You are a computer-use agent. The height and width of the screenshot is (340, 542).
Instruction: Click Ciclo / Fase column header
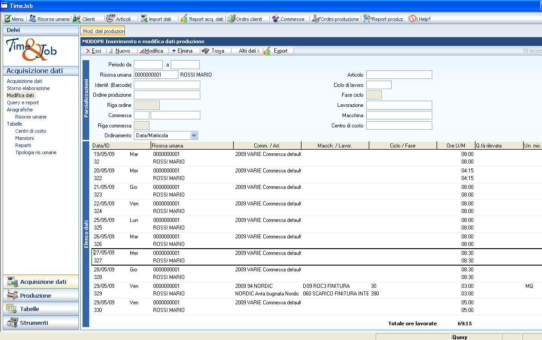[403, 145]
